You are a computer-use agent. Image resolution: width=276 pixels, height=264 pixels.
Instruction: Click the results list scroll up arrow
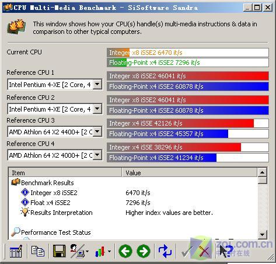(x=262, y=172)
